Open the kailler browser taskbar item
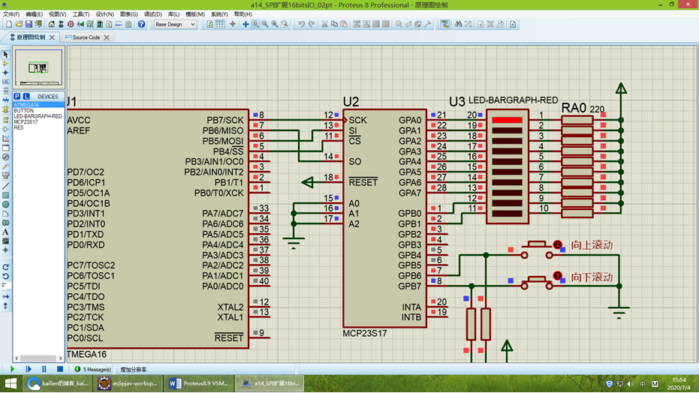Viewport: 699px width, 393px height. coord(56,383)
